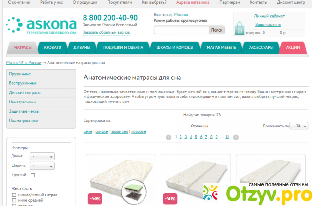Viewport: 312px width, 206px height.
Task: Click the Otzyv.pro watermark logo
Action: click(257, 194)
